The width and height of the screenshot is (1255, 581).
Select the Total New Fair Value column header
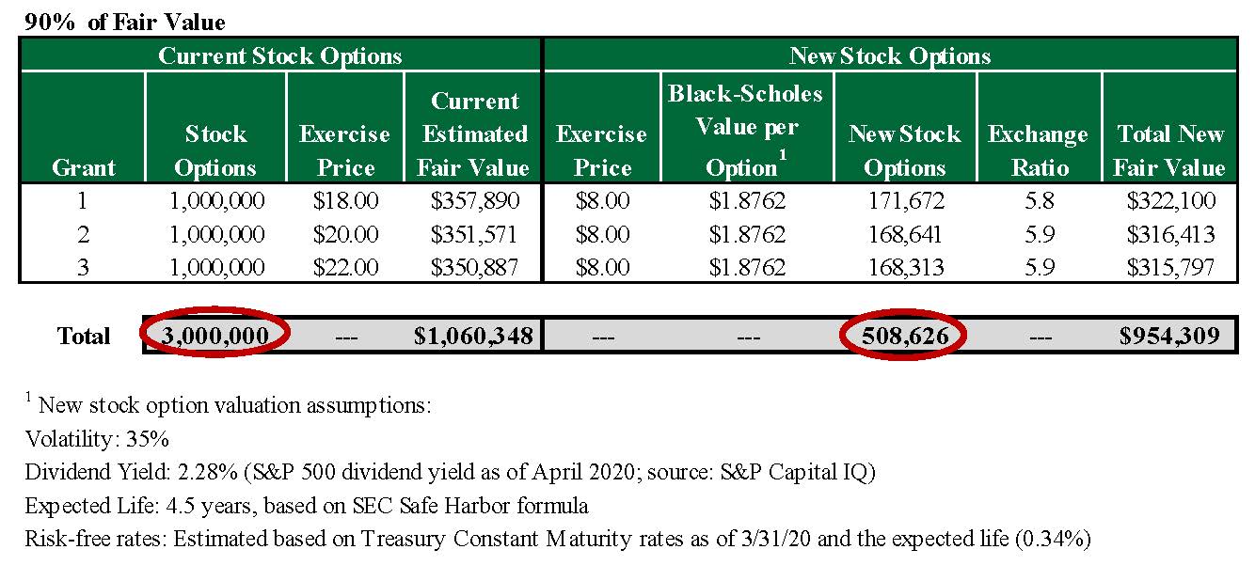coord(1169,150)
